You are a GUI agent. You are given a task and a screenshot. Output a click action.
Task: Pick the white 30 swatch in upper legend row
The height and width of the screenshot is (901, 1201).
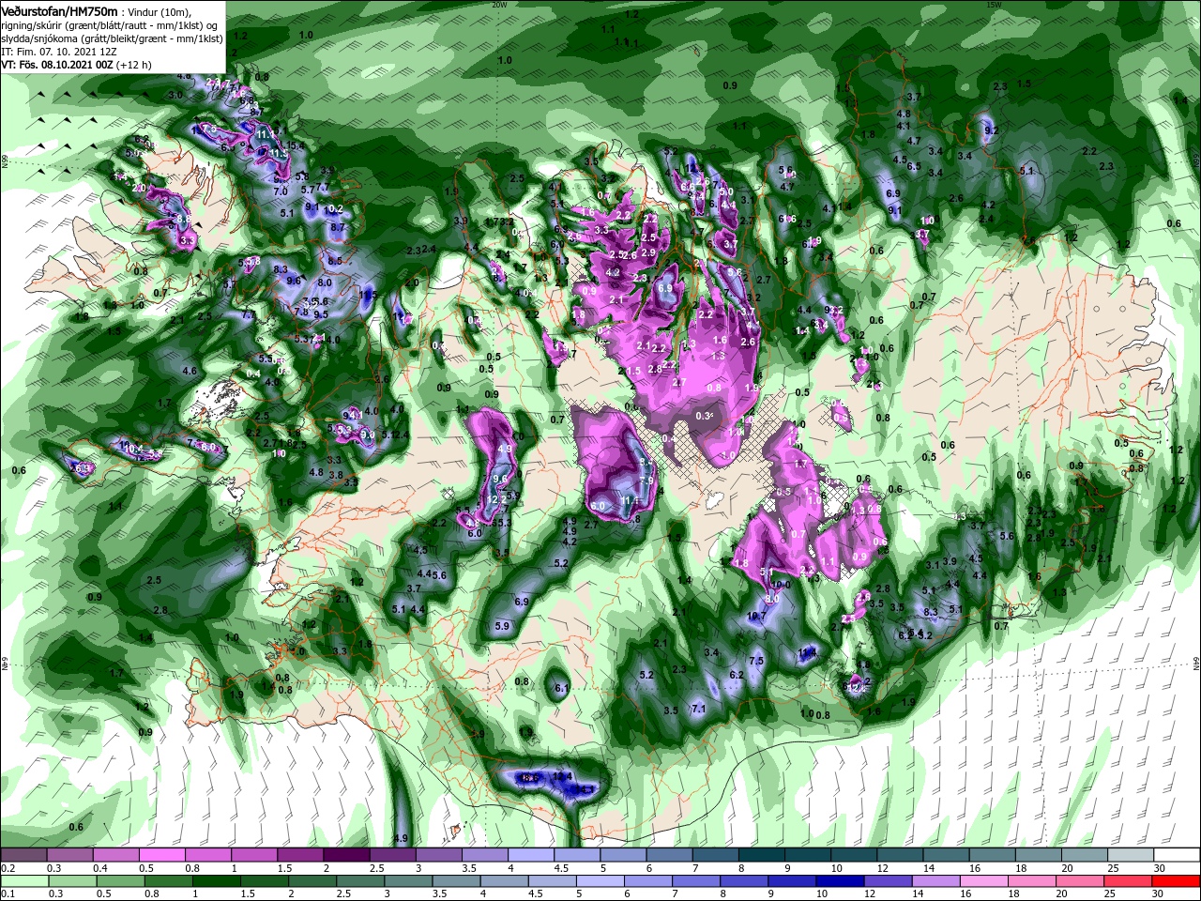(x=1178, y=855)
